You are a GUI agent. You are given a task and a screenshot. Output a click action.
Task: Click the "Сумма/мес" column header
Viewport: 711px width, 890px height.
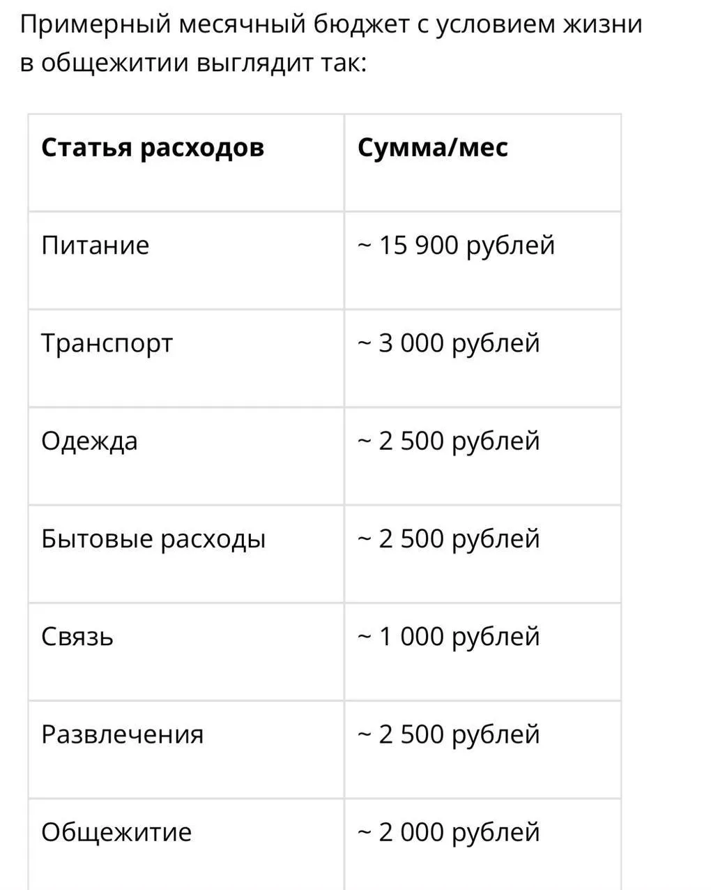(x=433, y=148)
